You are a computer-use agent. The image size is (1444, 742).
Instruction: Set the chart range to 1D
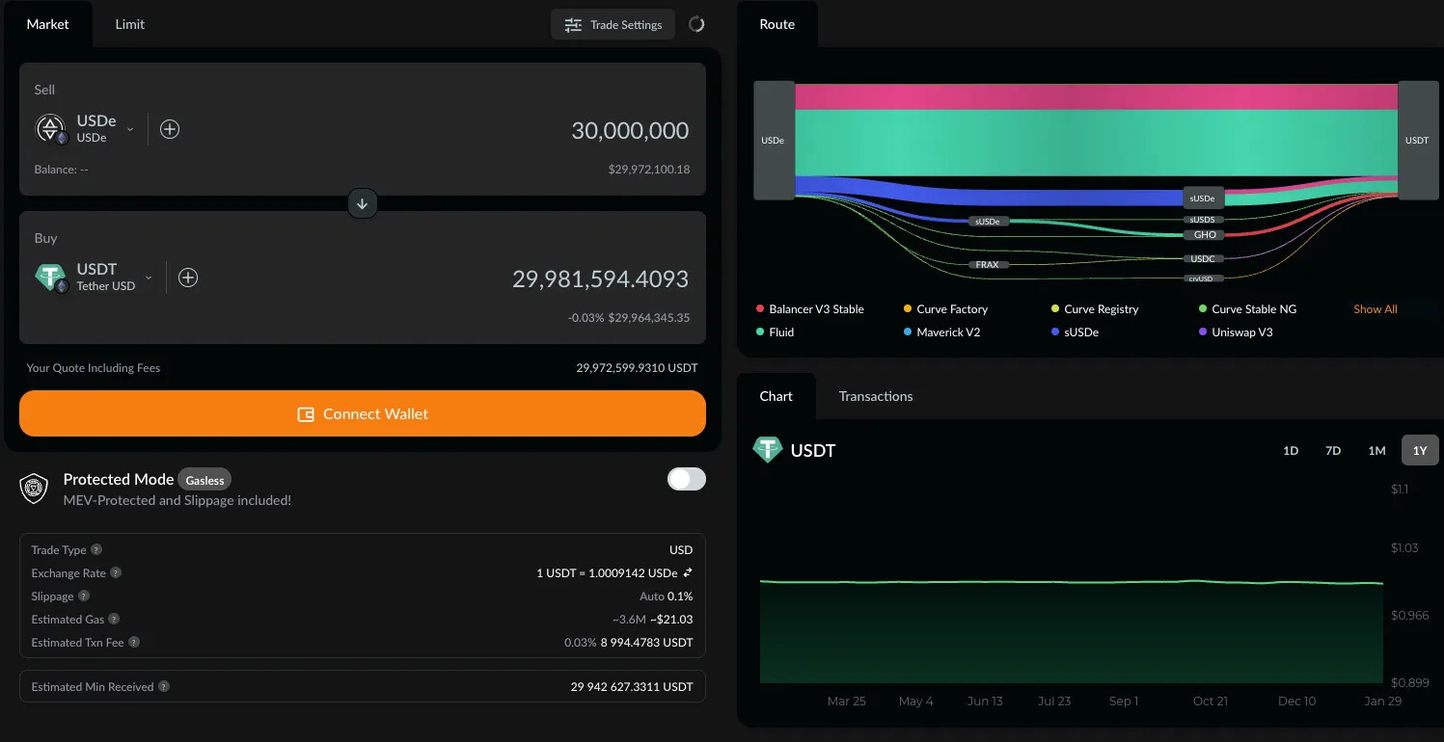pos(1291,450)
